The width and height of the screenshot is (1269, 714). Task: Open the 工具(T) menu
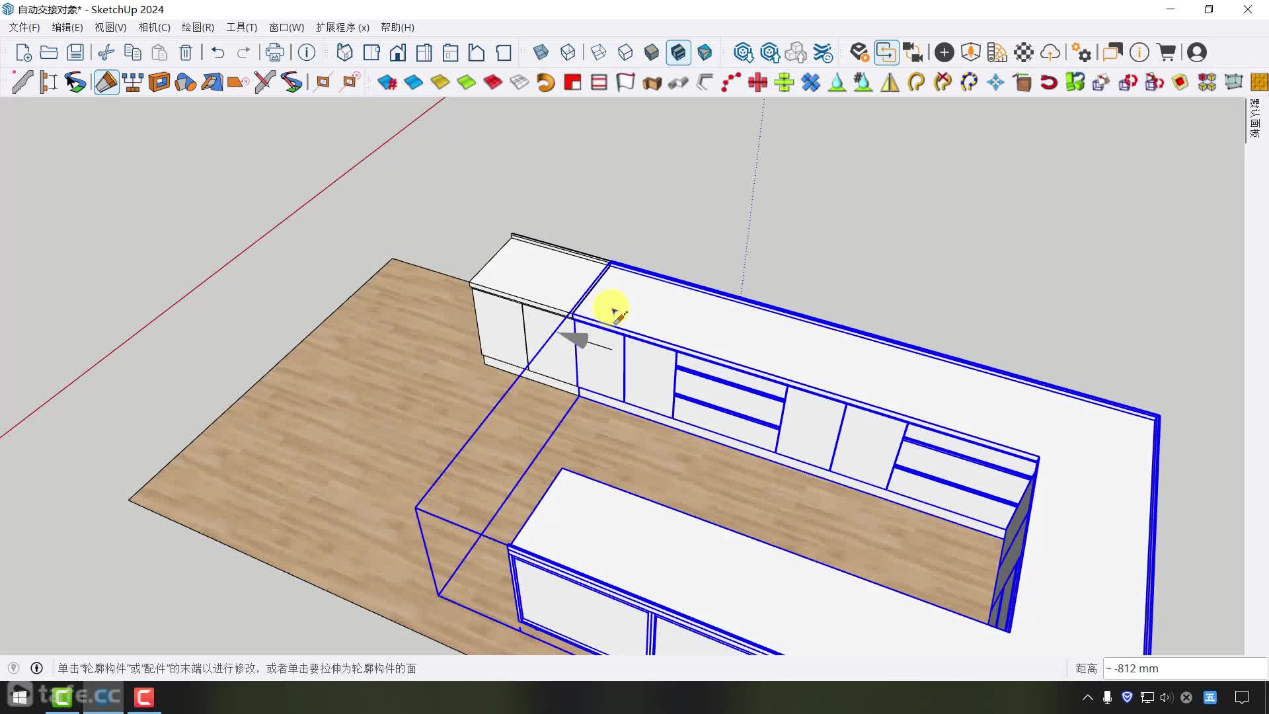(x=241, y=27)
